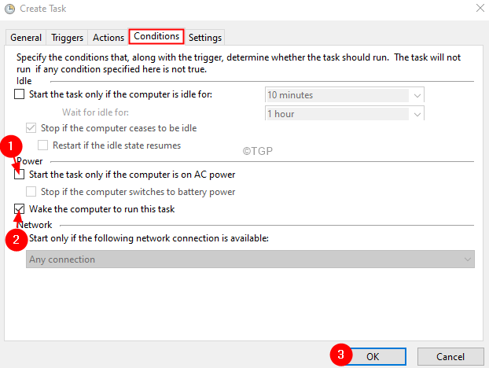Uncheck Wake the computer to run this task

pyautogui.click(x=20, y=209)
